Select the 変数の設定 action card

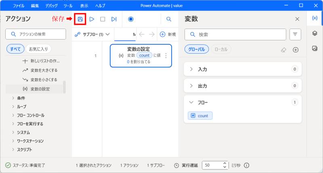pos(141,56)
